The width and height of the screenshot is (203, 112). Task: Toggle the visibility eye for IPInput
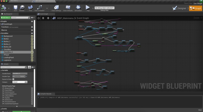[32, 55]
